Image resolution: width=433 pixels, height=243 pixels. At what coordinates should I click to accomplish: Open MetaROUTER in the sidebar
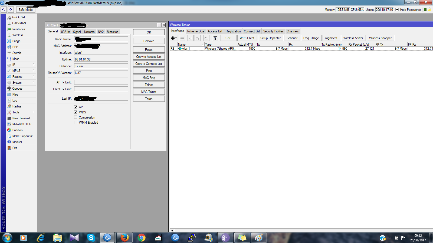(22, 124)
